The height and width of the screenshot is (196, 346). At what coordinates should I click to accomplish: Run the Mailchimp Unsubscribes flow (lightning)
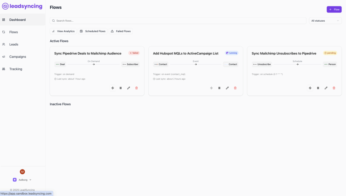(x=310, y=88)
